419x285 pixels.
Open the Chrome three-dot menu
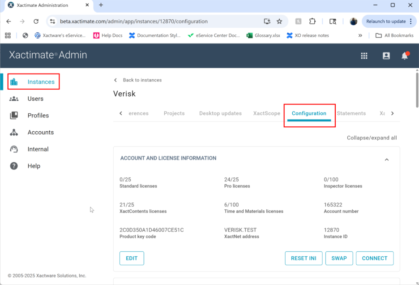(x=410, y=22)
